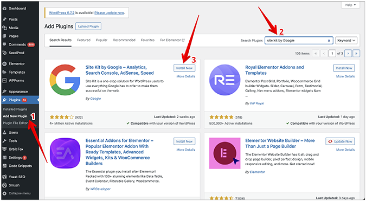Open More Details for Elementor Website Builder
The width and height of the screenshot is (366, 201).
[345, 150]
